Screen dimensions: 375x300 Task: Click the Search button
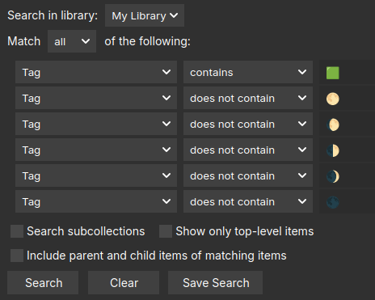pos(43,283)
